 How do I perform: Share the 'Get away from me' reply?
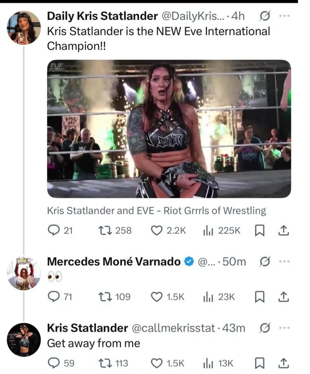pos(284,363)
